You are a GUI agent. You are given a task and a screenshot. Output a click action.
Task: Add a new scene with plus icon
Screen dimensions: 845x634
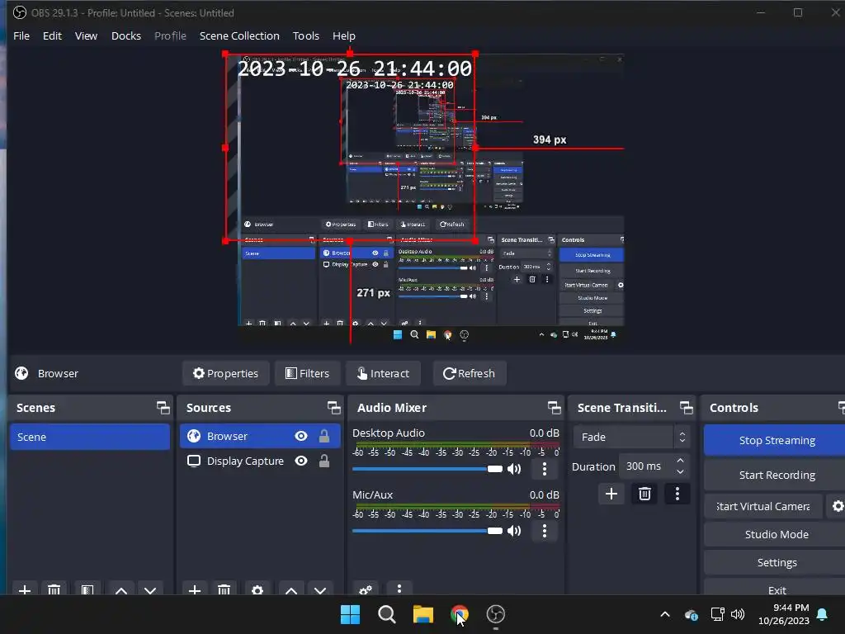(24, 589)
